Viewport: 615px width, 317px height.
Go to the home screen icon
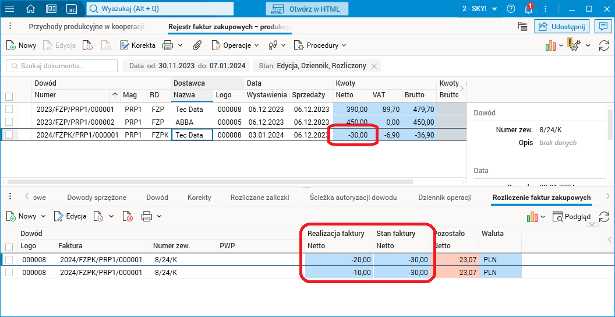31,9
